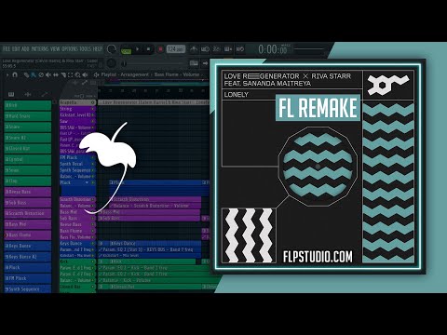The image size is (447, 335).
Task: Toggle the metronome icon right of tempo
Action: coord(194,49)
